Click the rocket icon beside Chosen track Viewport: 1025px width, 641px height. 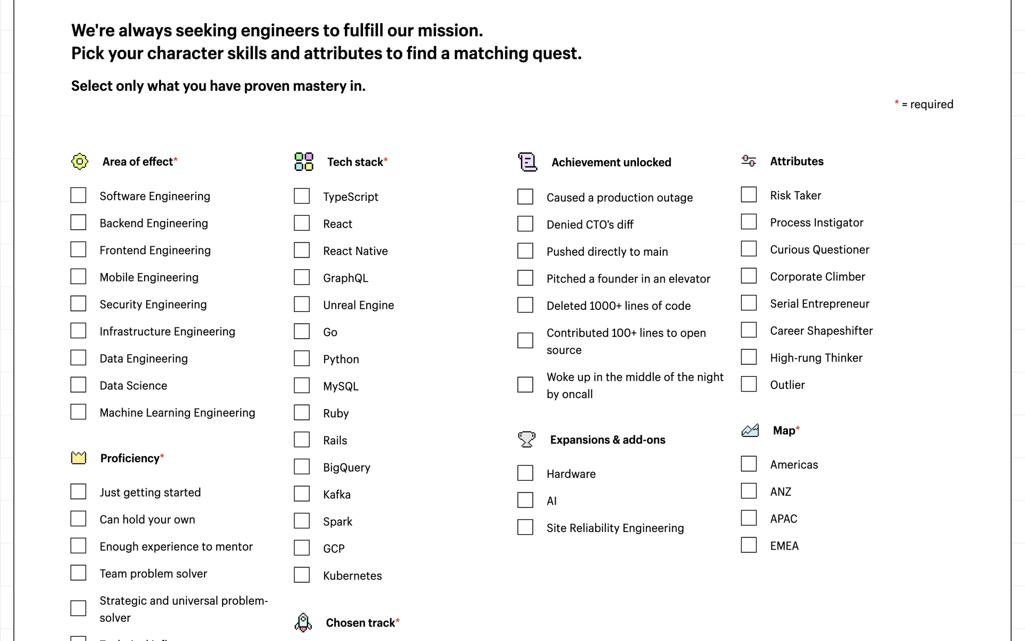303,622
